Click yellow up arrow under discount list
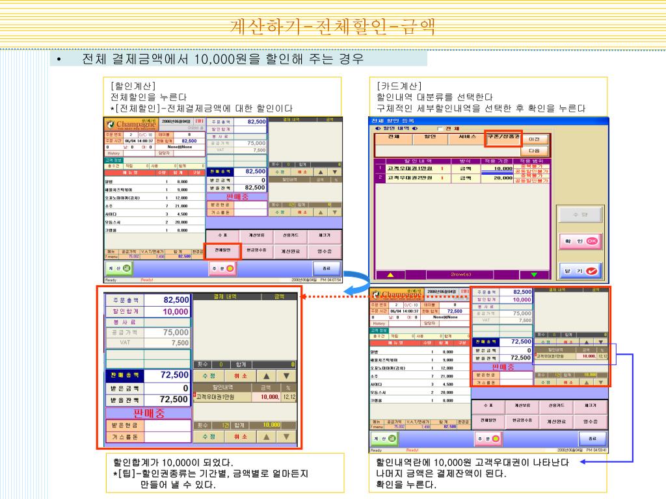The image size is (666, 499). coord(390,275)
